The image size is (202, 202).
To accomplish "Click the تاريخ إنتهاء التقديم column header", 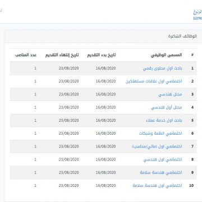I will click(62, 55).
